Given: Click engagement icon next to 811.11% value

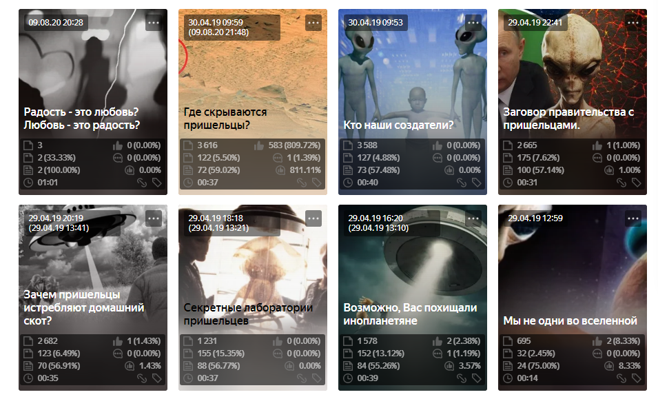Looking at the screenshot, I should [x=280, y=170].
